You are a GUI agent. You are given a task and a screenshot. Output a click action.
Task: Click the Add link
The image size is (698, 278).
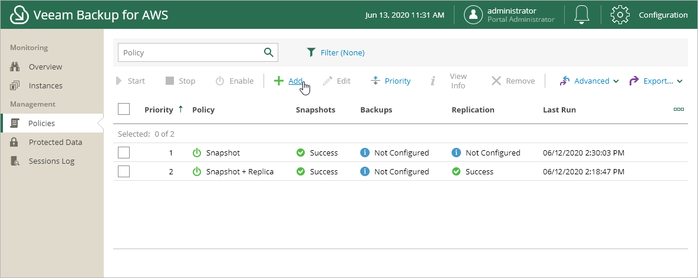click(295, 81)
